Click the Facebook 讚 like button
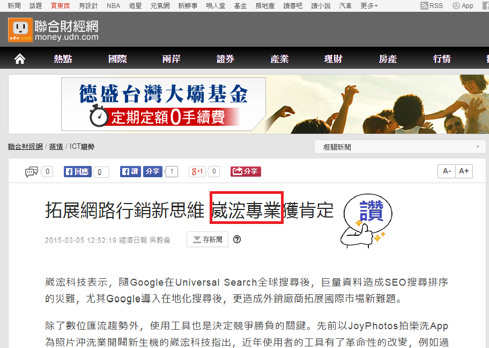 coord(130,171)
